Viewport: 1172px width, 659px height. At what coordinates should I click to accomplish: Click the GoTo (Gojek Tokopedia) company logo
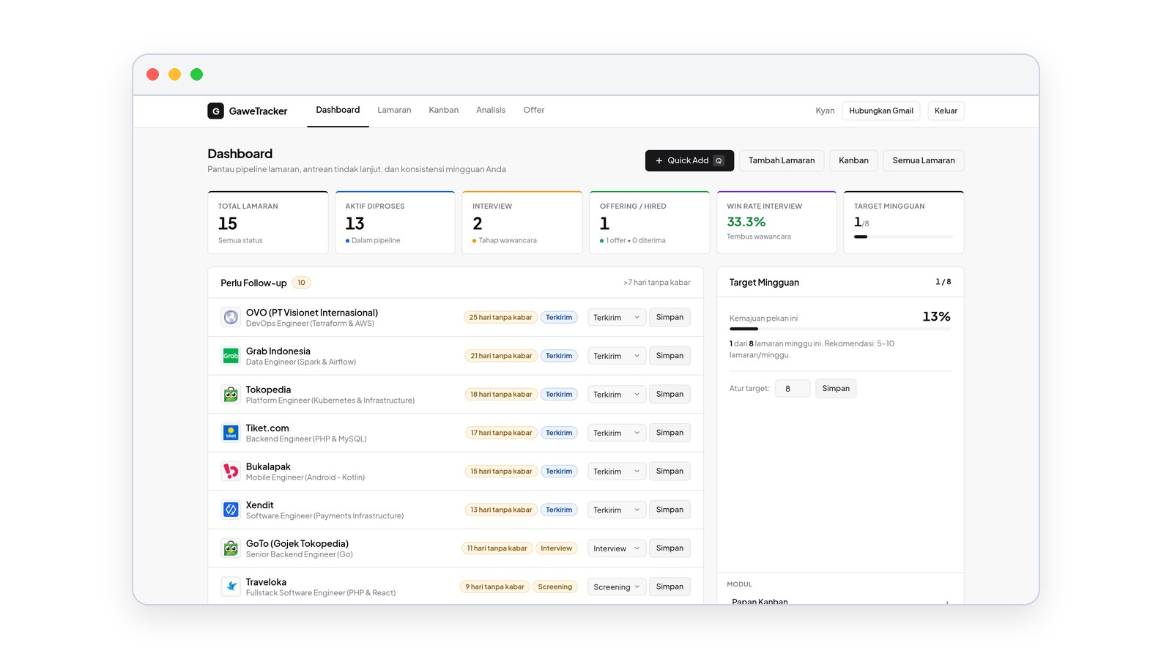pos(231,548)
